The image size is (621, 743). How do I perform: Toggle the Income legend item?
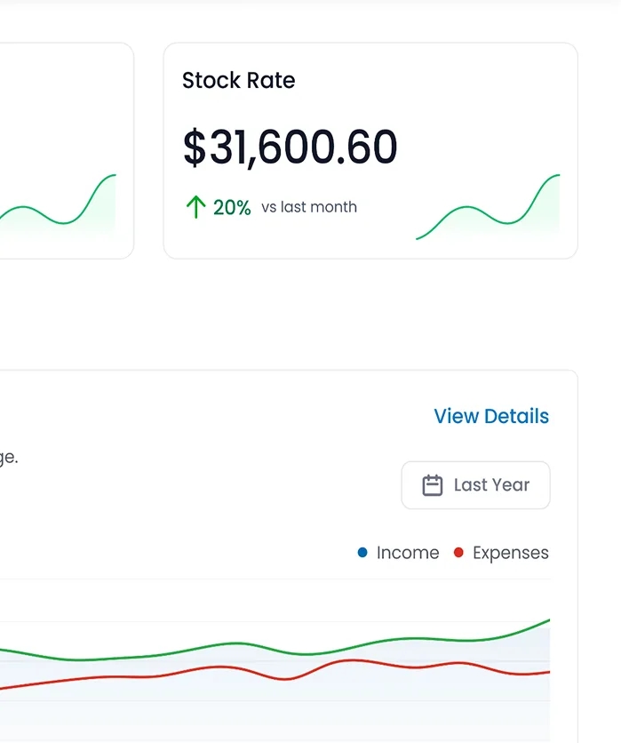coord(398,553)
